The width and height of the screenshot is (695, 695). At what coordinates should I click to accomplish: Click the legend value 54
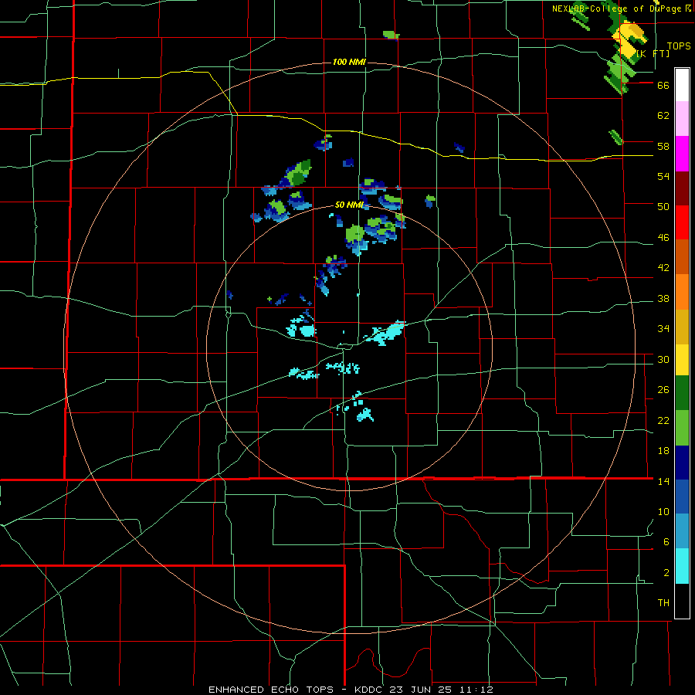(663, 176)
